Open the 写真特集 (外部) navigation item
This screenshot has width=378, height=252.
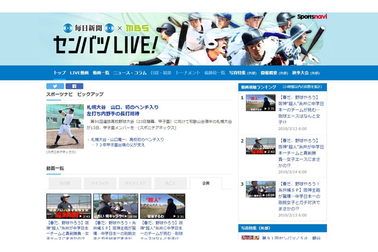[x=243, y=73]
